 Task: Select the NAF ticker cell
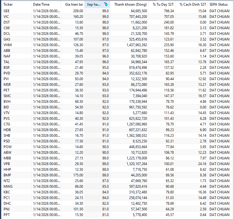[7, 56]
